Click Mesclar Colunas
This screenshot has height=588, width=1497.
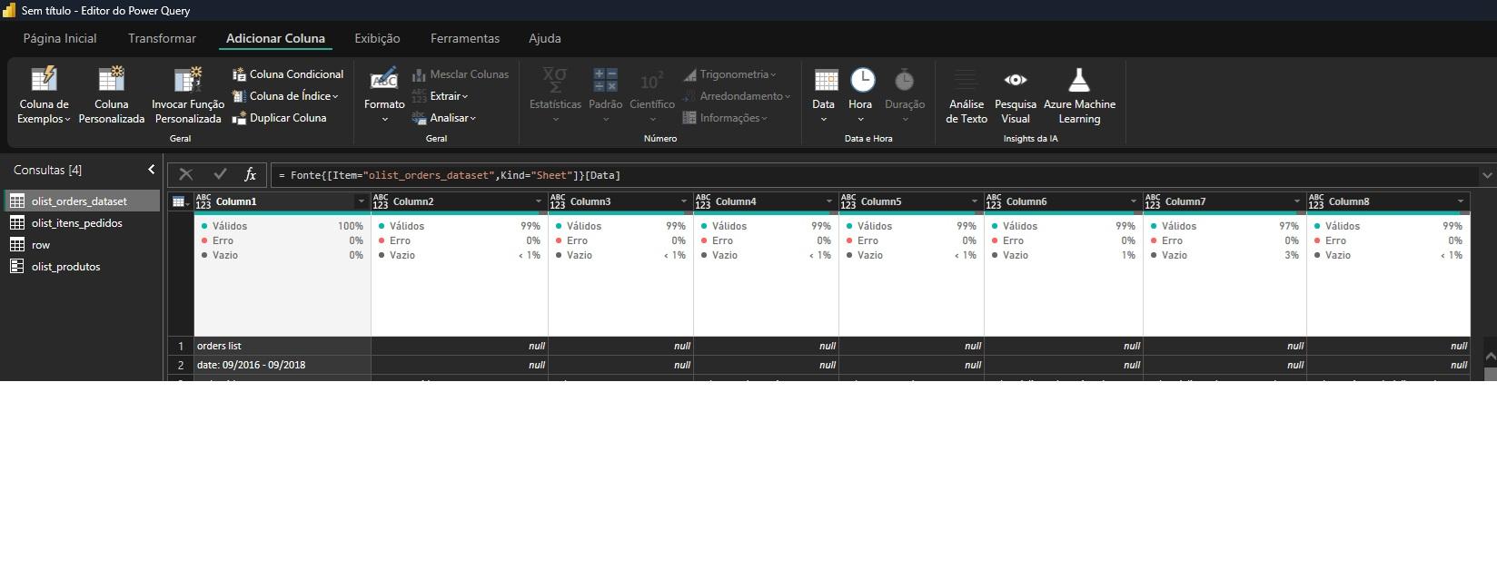tap(461, 74)
